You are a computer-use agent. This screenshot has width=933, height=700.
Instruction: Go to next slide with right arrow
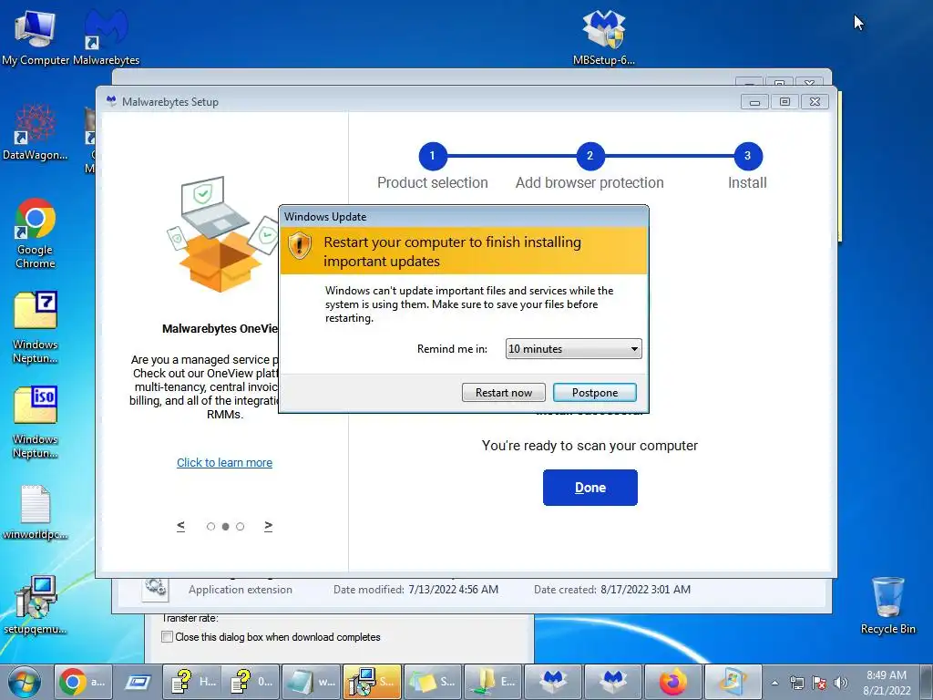tap(269, 526)
